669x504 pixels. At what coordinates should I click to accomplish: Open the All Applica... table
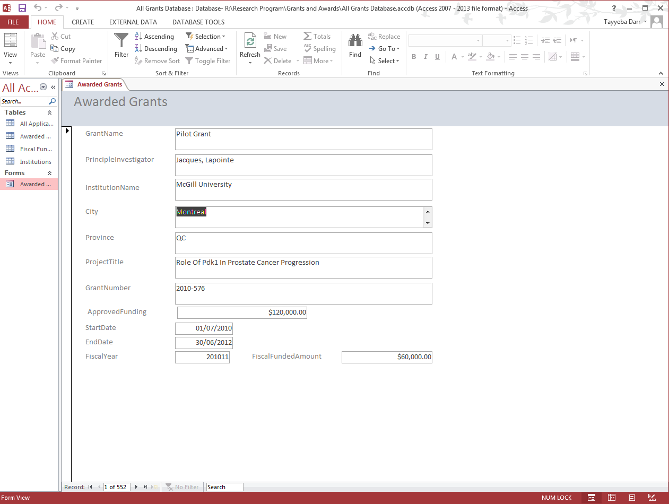(x=29, y=124)
